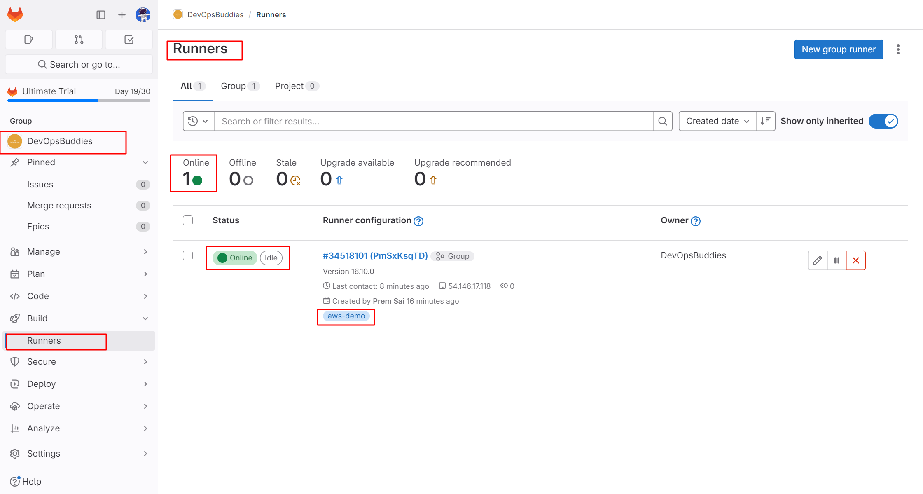
Task: Select the checkbox for runner #34518101
Action: point(188,255)
